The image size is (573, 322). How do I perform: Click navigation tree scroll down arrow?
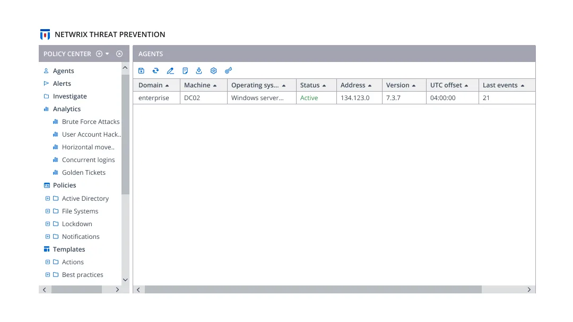click(125, 280)
